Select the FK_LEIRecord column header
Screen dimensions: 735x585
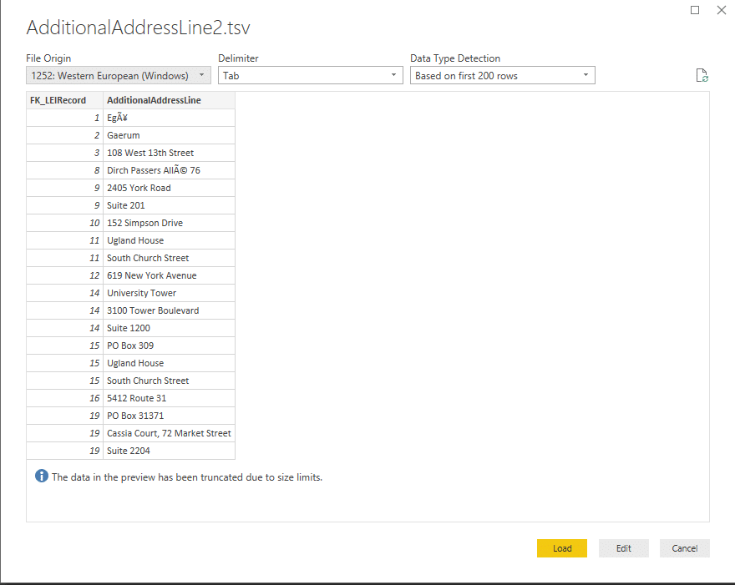[x=64, y=100]
